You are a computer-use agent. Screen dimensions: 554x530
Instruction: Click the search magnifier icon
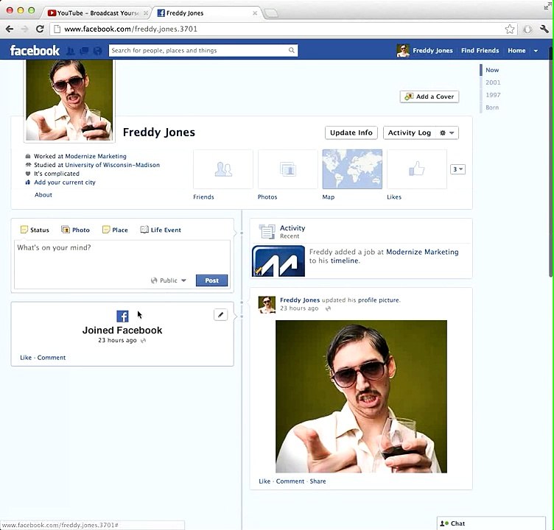[x=292, y=50]
